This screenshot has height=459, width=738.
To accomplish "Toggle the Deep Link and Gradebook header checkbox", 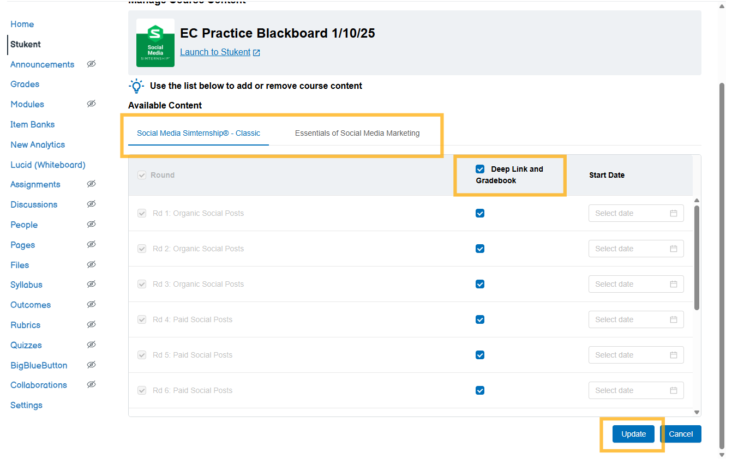I will click(480, 169).
